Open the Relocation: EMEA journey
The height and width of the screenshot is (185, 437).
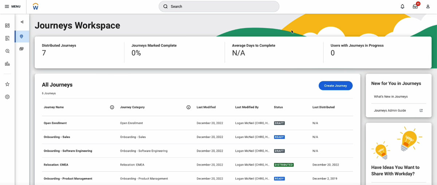coord(56,165)
